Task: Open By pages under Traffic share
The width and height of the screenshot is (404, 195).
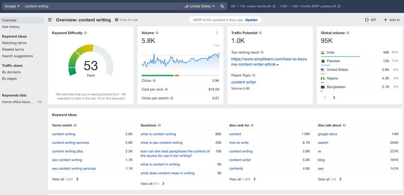Action: [x=9, y=79]
